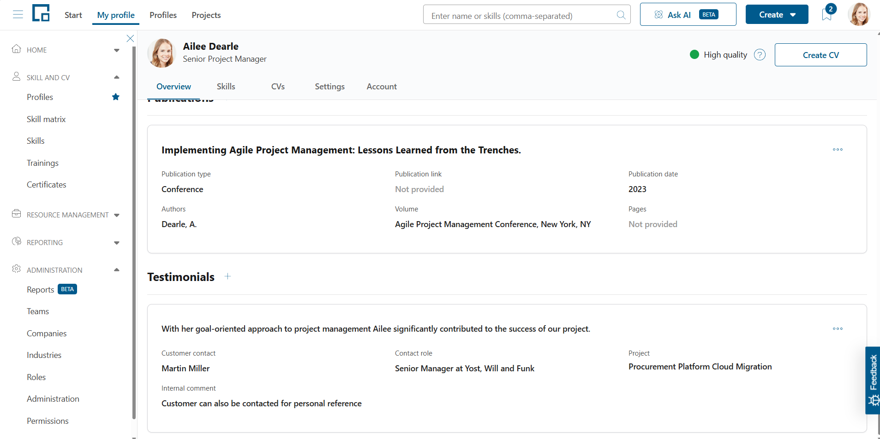Switch to the Account tab
This screenshot has height=439, width=880.
[x=382, y=87]
